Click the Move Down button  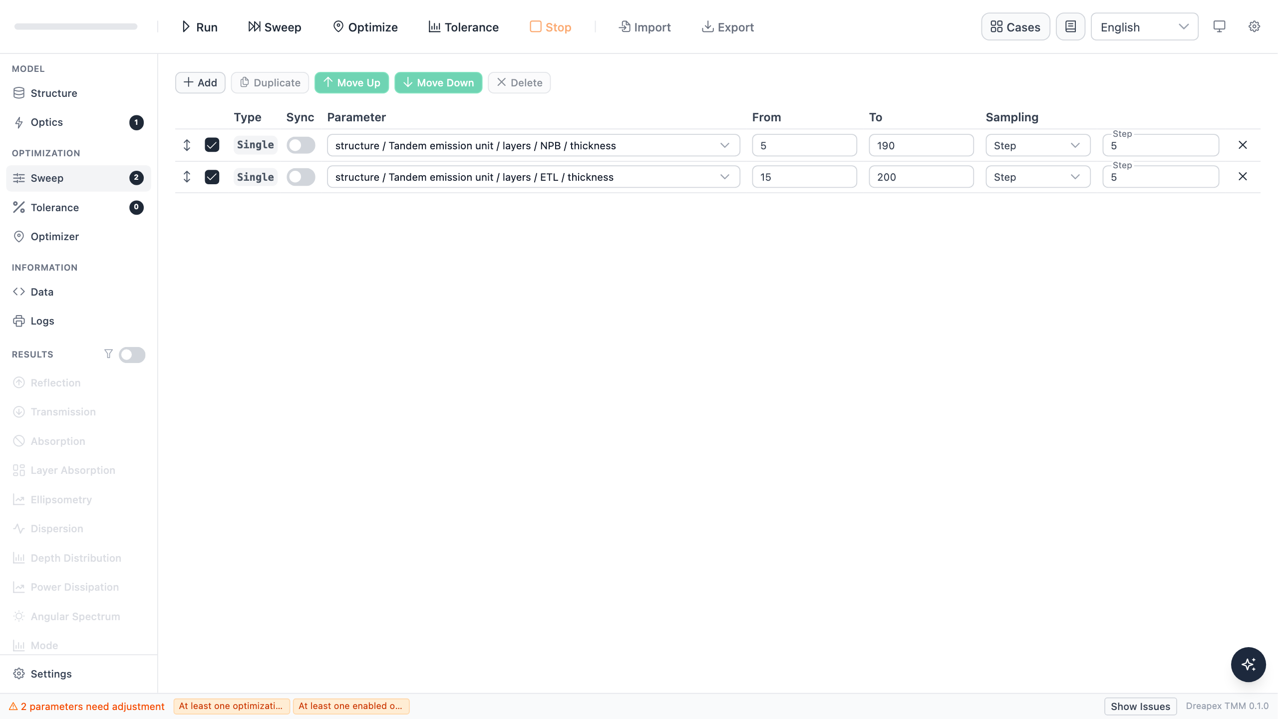438,82
